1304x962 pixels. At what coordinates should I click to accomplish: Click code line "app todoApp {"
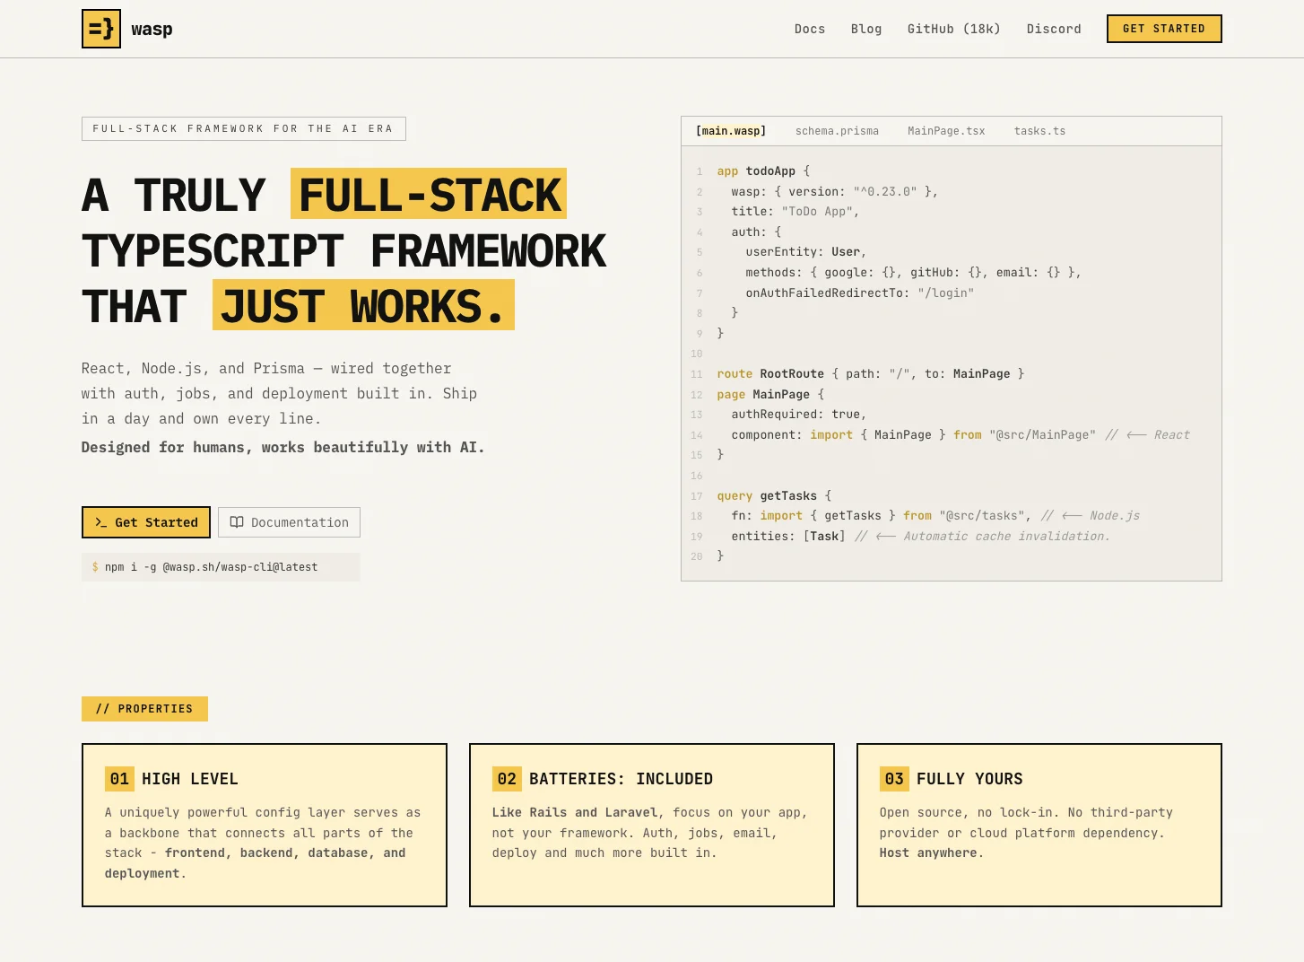point(763,171)
